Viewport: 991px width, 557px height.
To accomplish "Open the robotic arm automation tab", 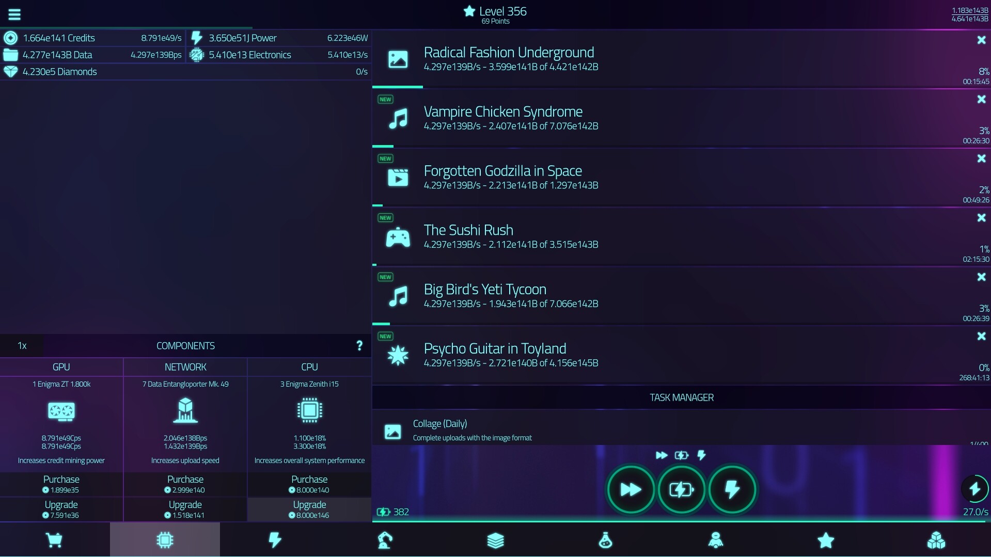I will click(x=385, y=540).
